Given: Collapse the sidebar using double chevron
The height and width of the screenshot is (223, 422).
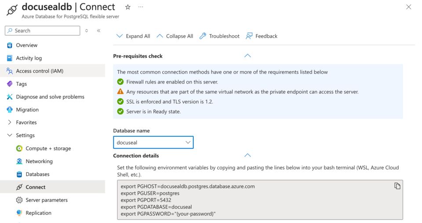Looking at the screenshot, I should (99, 31).
